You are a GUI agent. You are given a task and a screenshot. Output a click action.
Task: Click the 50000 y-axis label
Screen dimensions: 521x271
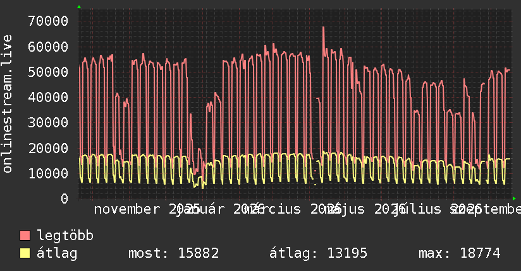point(48,72)
